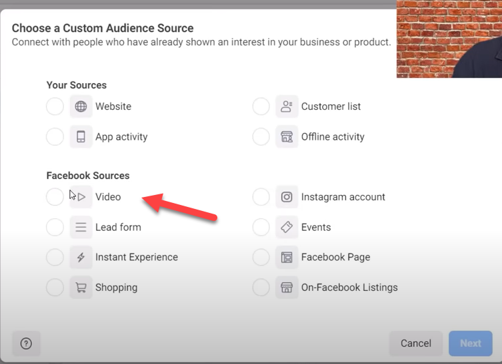Click the Offline activity store icon

point(287,137)
